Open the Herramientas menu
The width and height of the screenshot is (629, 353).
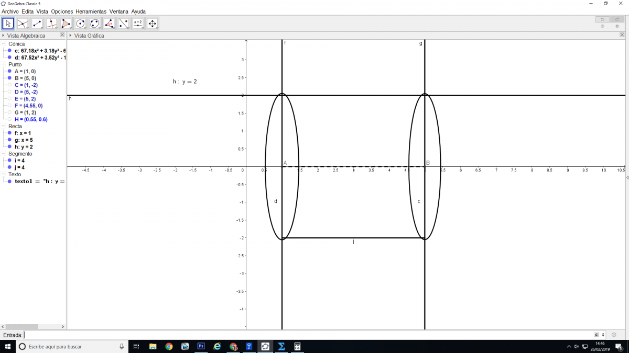(91, 12)
